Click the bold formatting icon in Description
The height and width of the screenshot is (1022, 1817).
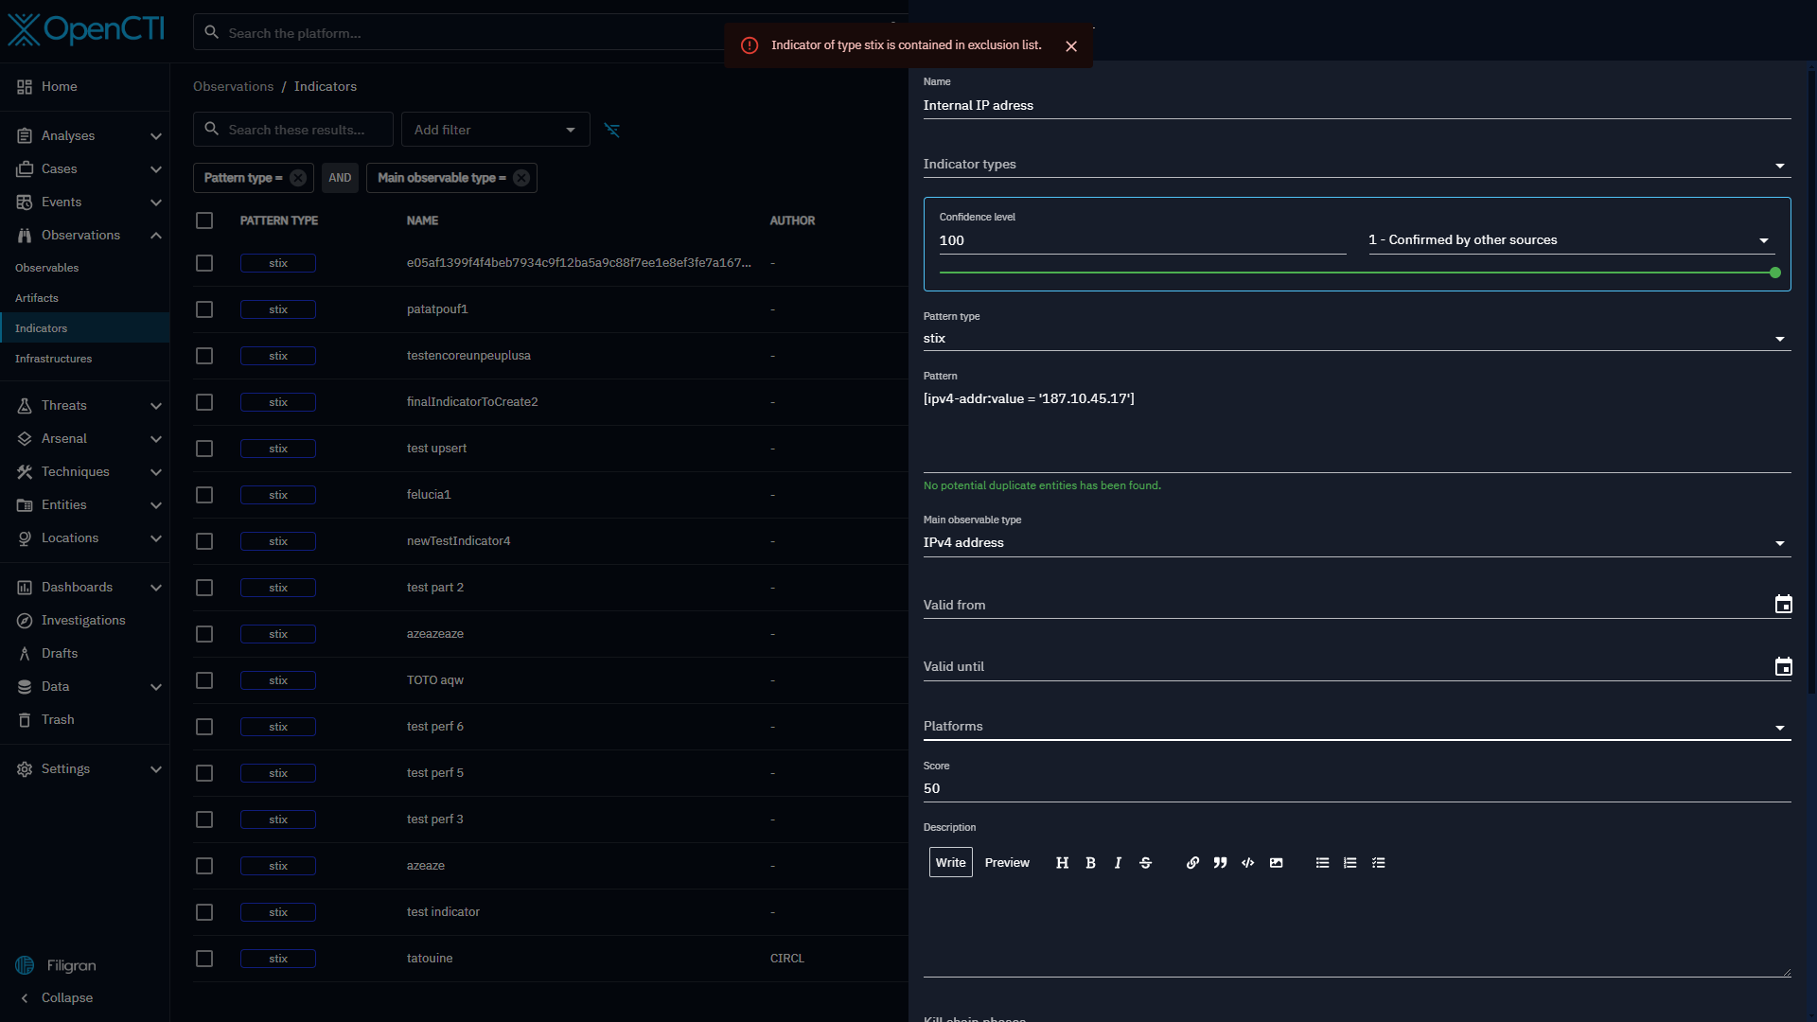tap(1090, 863)
